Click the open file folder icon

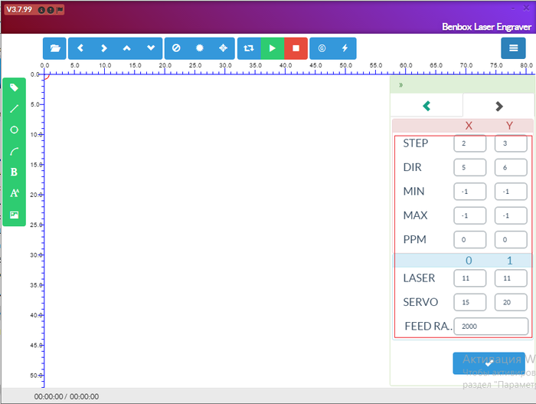coord(54,48)
